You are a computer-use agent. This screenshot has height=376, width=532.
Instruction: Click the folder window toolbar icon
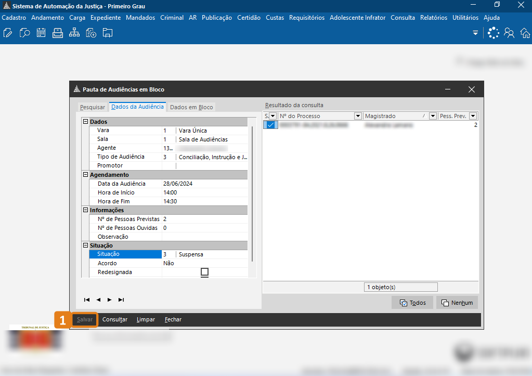(108, 33)
